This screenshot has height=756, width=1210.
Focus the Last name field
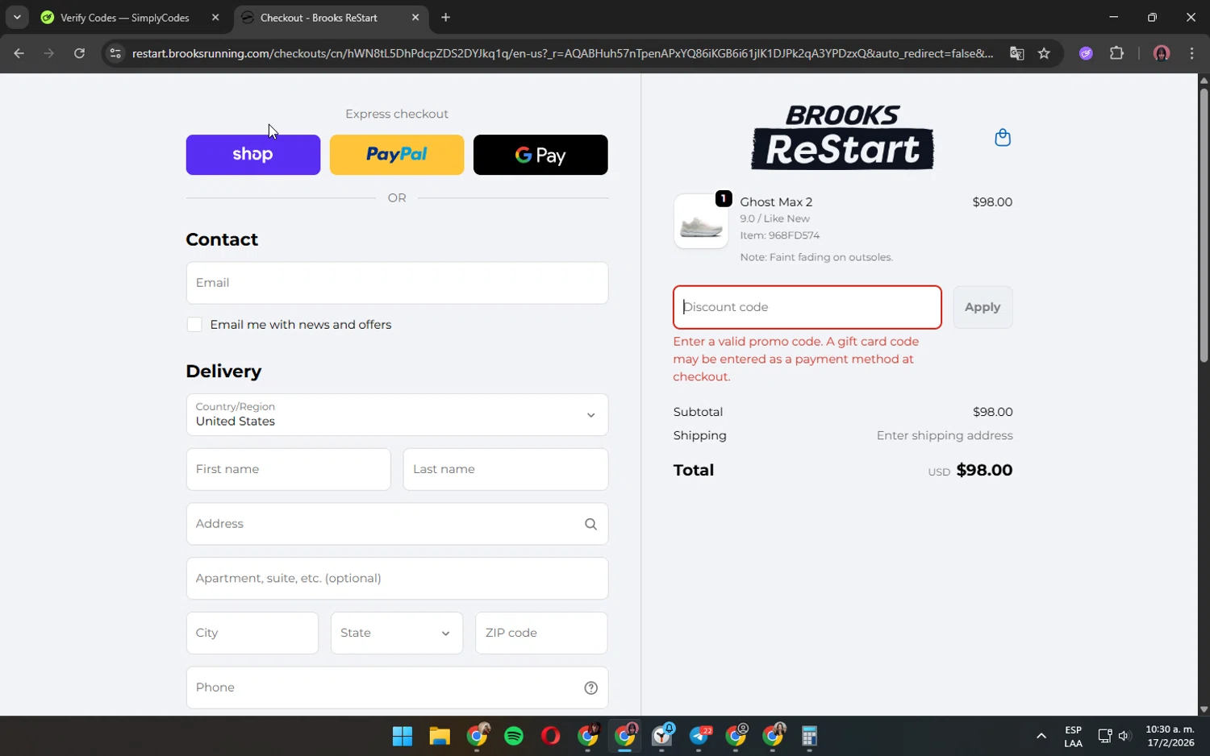click(x=506, y=469)
